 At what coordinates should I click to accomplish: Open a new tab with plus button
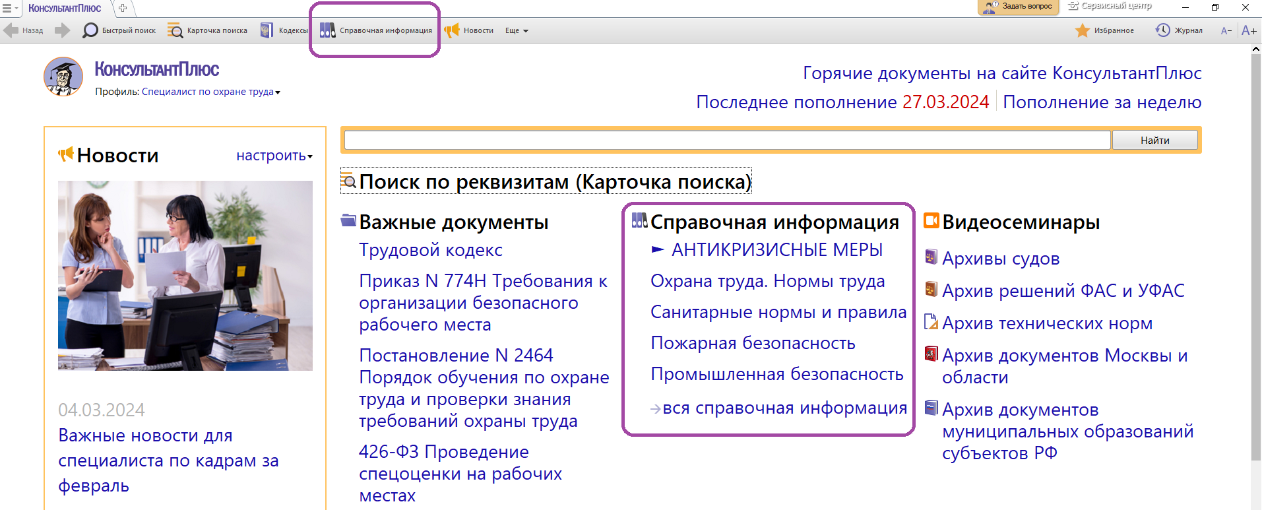123,8
